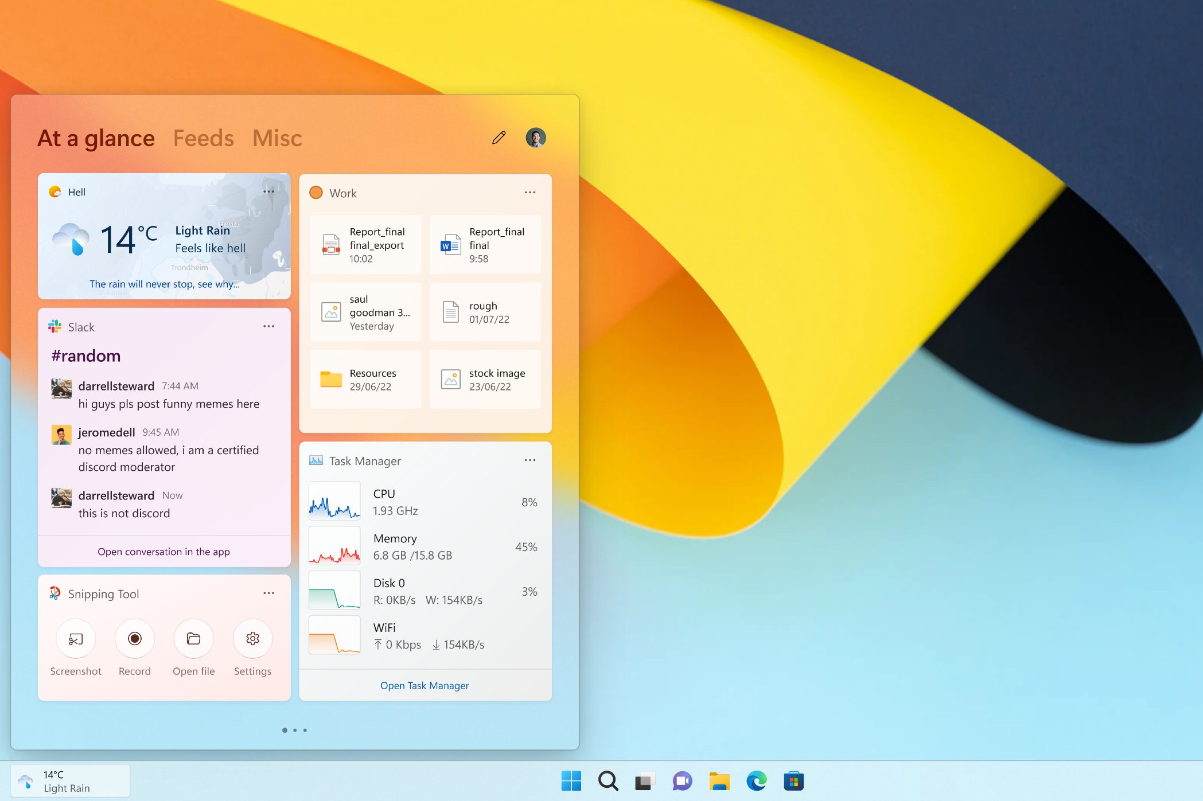Open the Chat app on taskbar
Image resolution: width=1203 pixels, height=801 pixels.
682,781
